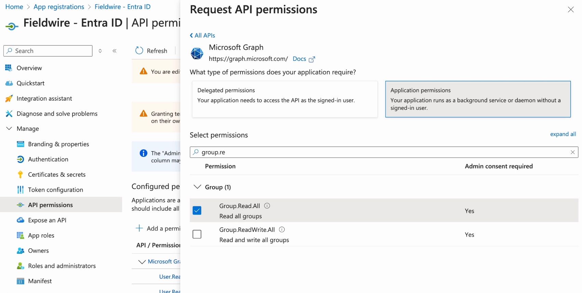Image resolution: width=582 pixels, height=293 pixels.
Task: Collapse the sidebar with double chevron icon
Action: tap(115, 51)
